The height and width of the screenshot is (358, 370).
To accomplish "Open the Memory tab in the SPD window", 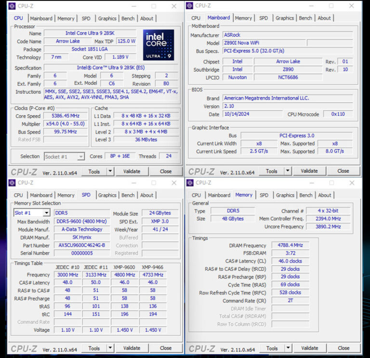I will pos(66,195).
